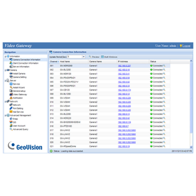
Task: Open Client Connection Information icon in sidebar
Action: click(x=11, y=63)
